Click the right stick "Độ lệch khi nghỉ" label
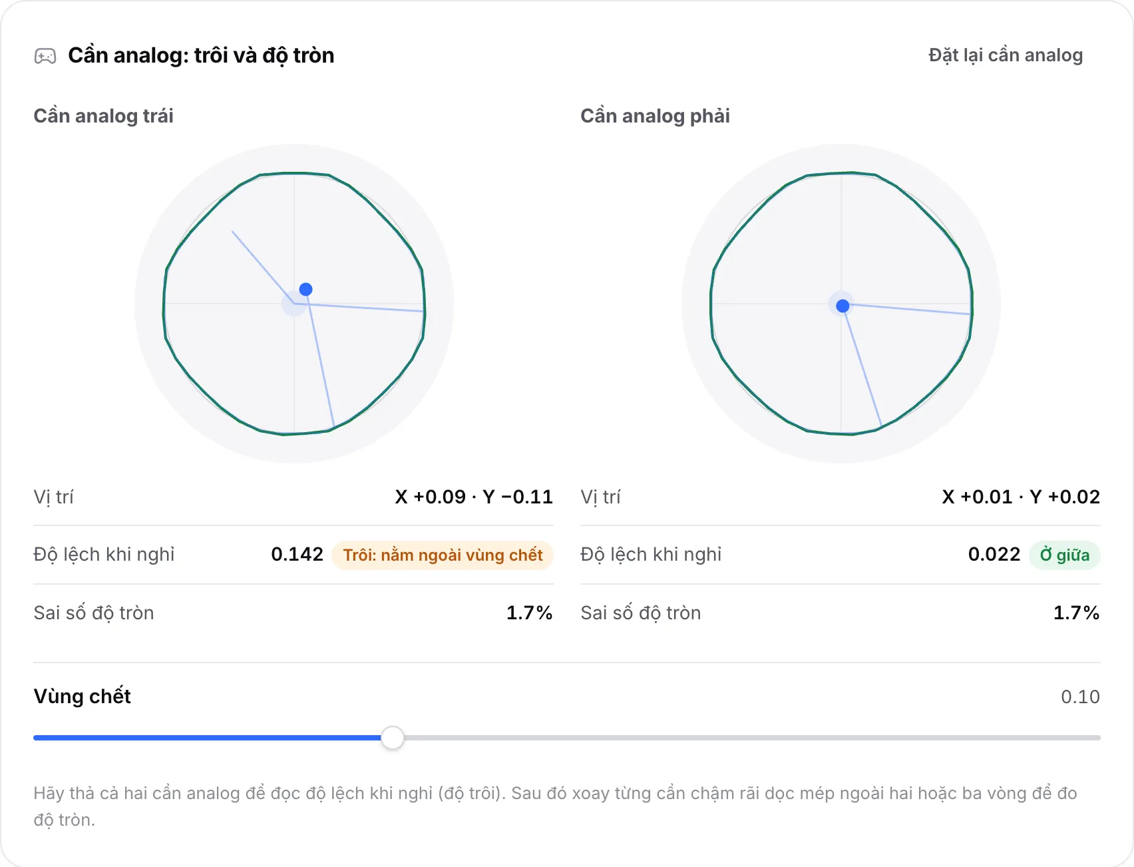Screen dimensions: 1134x867 [x=651, y=554]
